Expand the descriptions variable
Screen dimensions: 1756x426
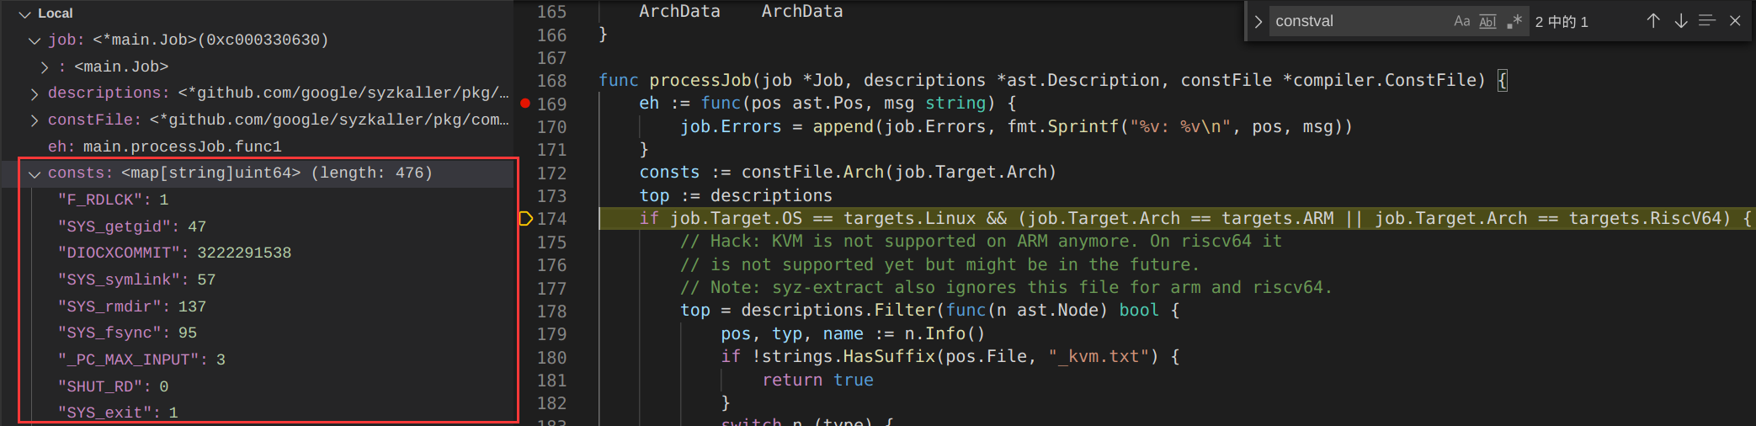35,93
